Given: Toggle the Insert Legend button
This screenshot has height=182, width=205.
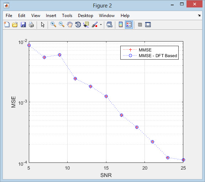Looking at the screenshot, I should pyautogui.click(x=129, y=24).
